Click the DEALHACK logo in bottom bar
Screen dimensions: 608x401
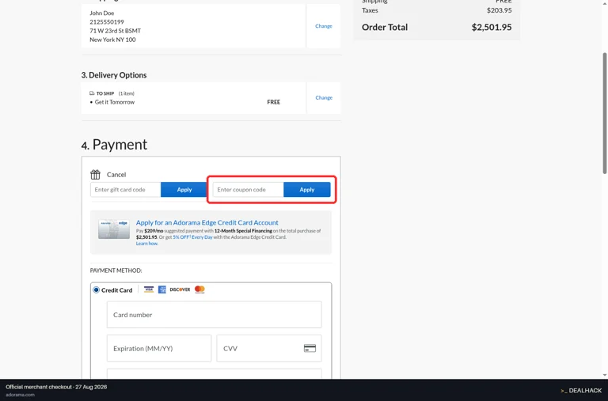[x=581, y=391]
